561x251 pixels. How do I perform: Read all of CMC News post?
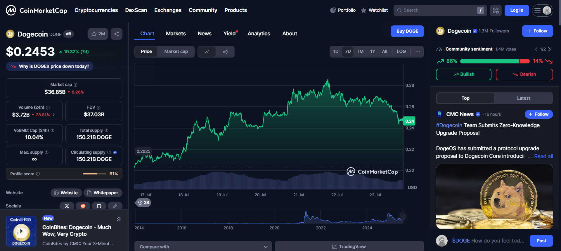(543, 156)
